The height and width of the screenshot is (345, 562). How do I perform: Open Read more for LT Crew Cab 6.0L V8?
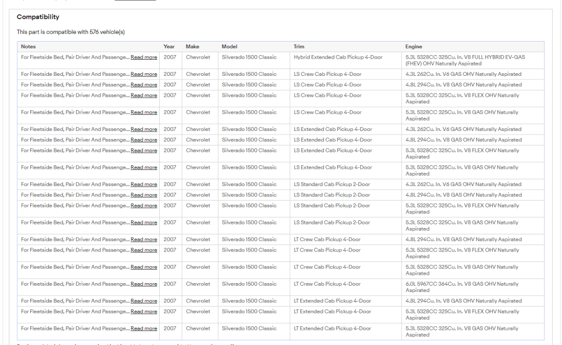point(144,284)
